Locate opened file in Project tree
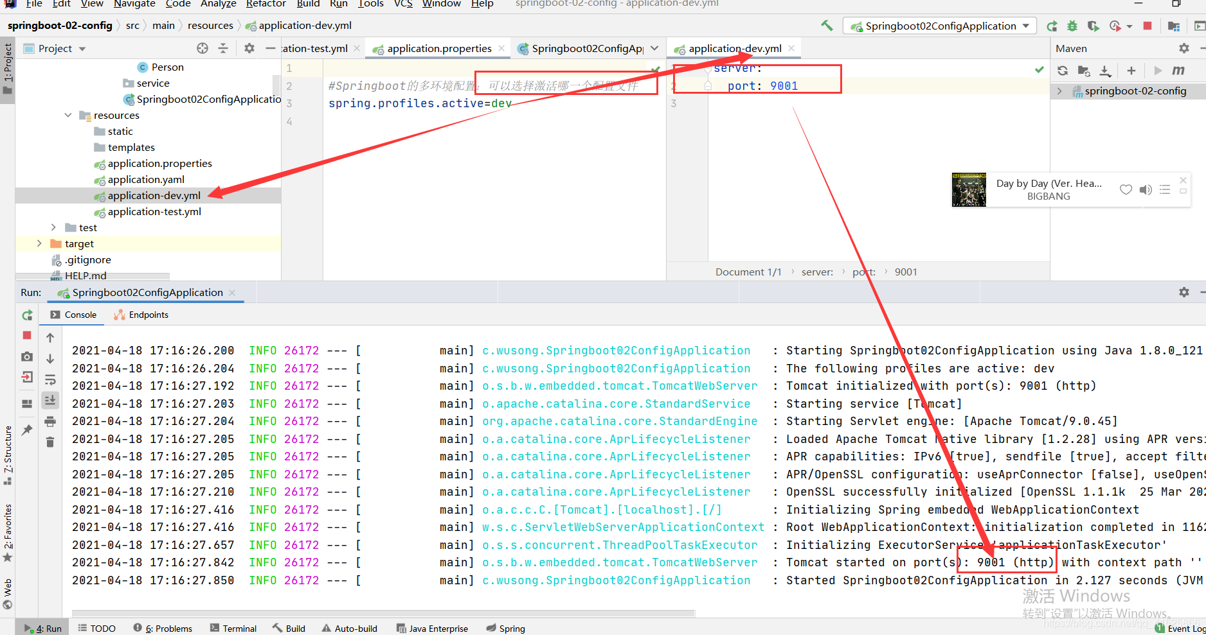The width and height of the screenshot is (1206, 635). coord(203,48)
